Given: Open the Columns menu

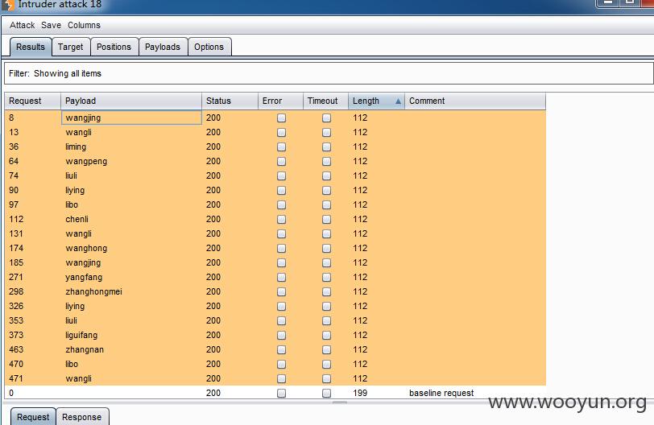Looking at the screenshot, I should [x=84, y=25].
